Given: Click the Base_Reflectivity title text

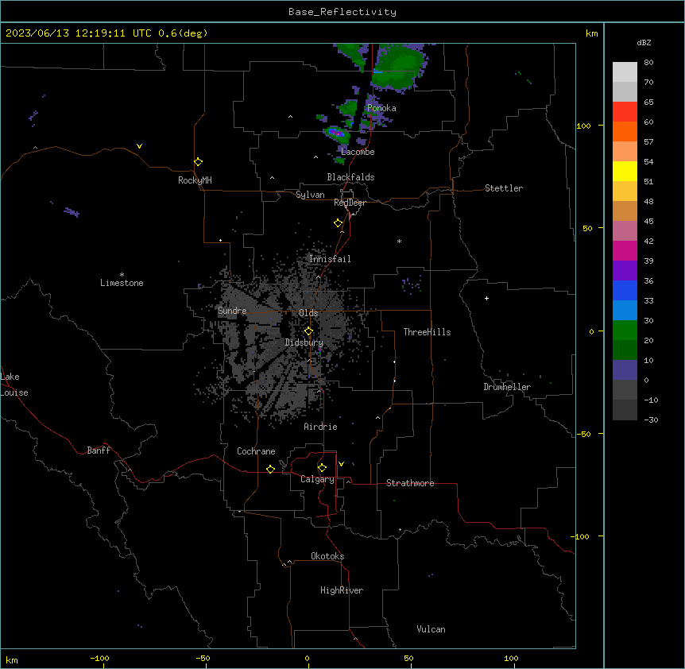Looking at the screenshot, I should coord(342,12).
